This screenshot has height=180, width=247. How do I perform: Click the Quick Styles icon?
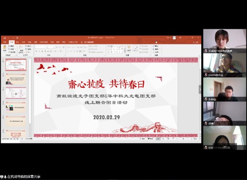pyautogui.click(x=135, y=48)
